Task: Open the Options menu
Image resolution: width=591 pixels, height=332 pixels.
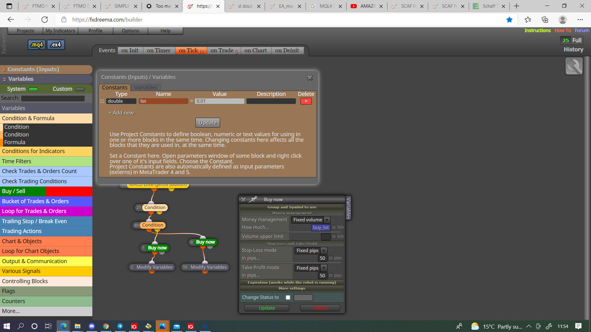Action: click(131, 31)
